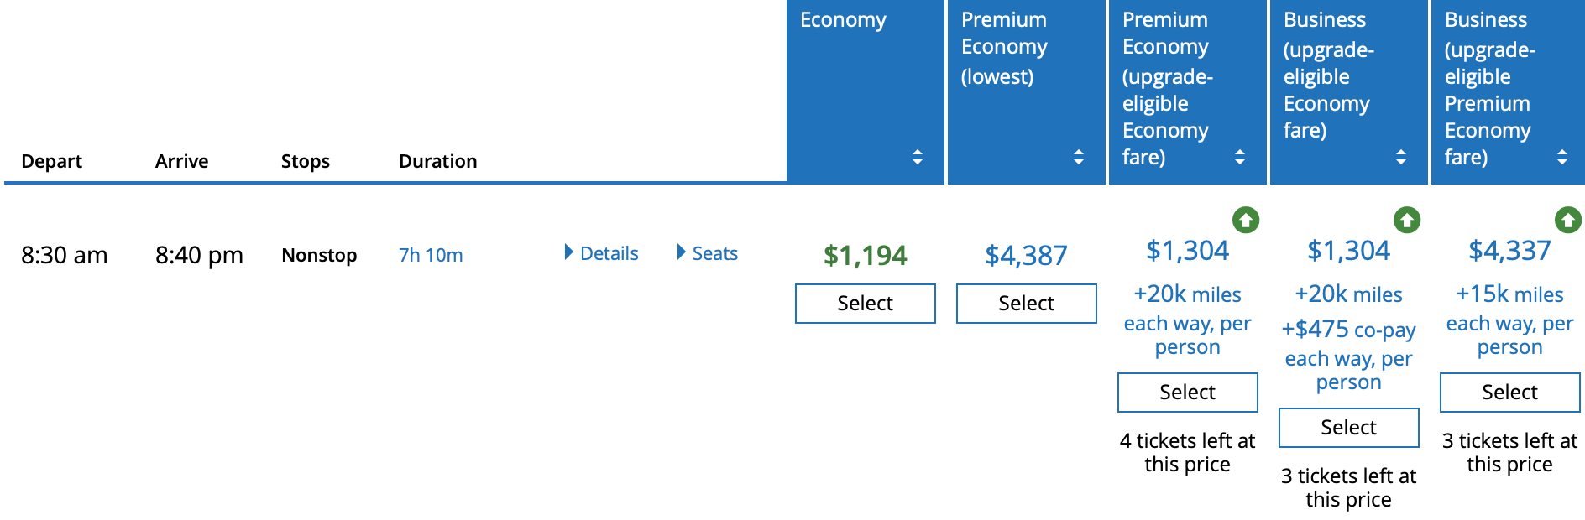Click green upgrade icon above $1,304 +$475 co-pay

pyautogui.click(x=1407, y=221)
